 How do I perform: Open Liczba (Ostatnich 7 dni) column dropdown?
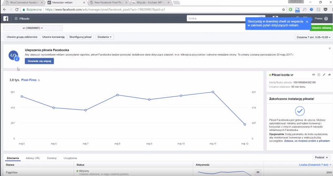(x=315, y=165)
